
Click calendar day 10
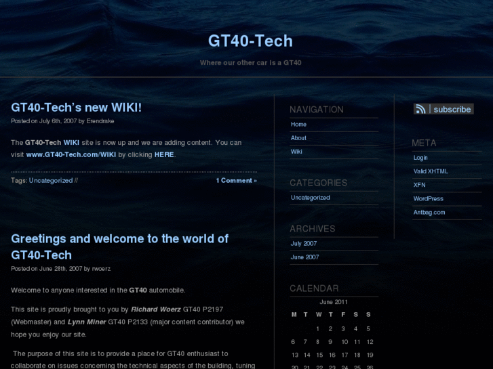344,342
